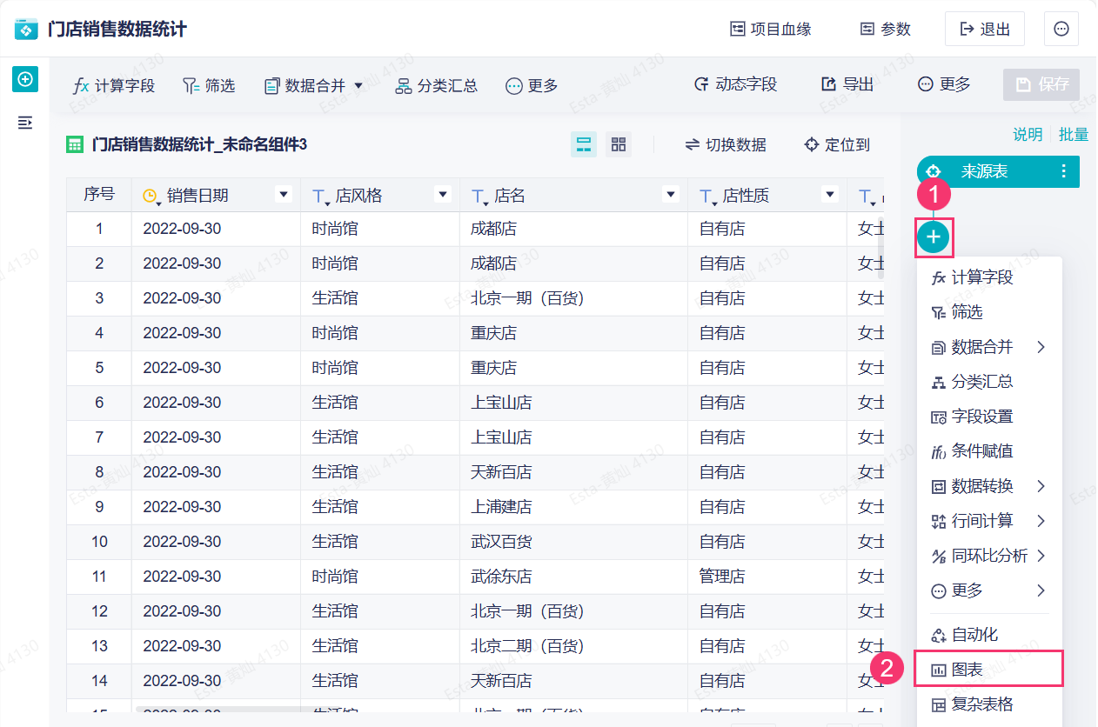Open the 更多 menu beside 分类汇总
Viewport: 1098px width, 727px height.
click(532, 85)
